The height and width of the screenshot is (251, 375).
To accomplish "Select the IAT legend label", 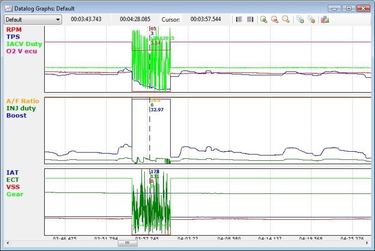I will 12,173.
